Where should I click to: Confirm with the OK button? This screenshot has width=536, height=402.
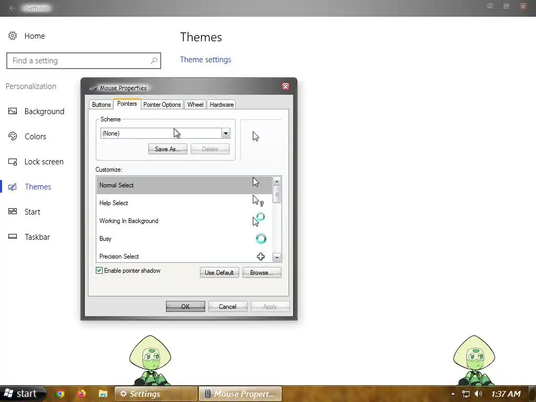(185, 307)
